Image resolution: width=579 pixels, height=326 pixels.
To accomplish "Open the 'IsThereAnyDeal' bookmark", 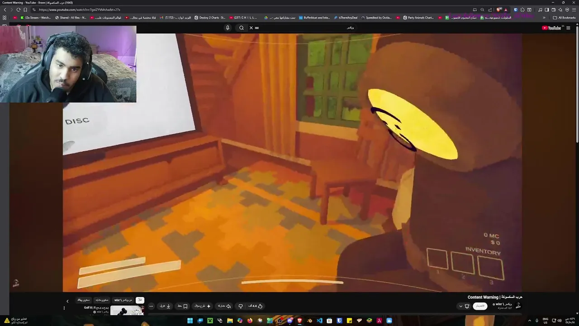I will pos(346,18).
